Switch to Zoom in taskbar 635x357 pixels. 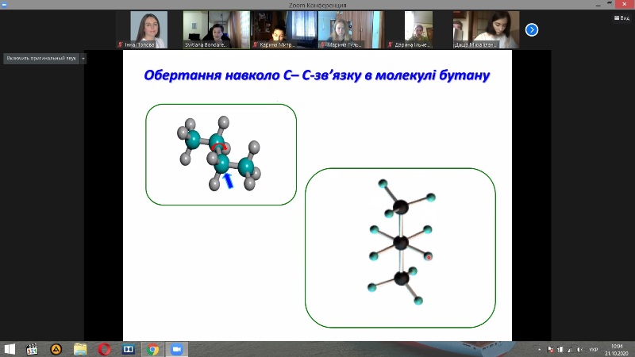176,349
